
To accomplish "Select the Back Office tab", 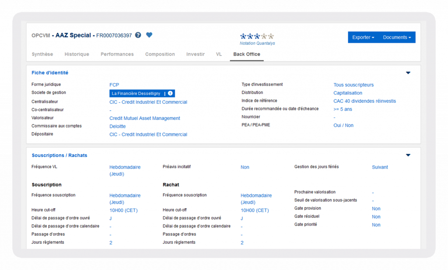I will click(247, 54).
